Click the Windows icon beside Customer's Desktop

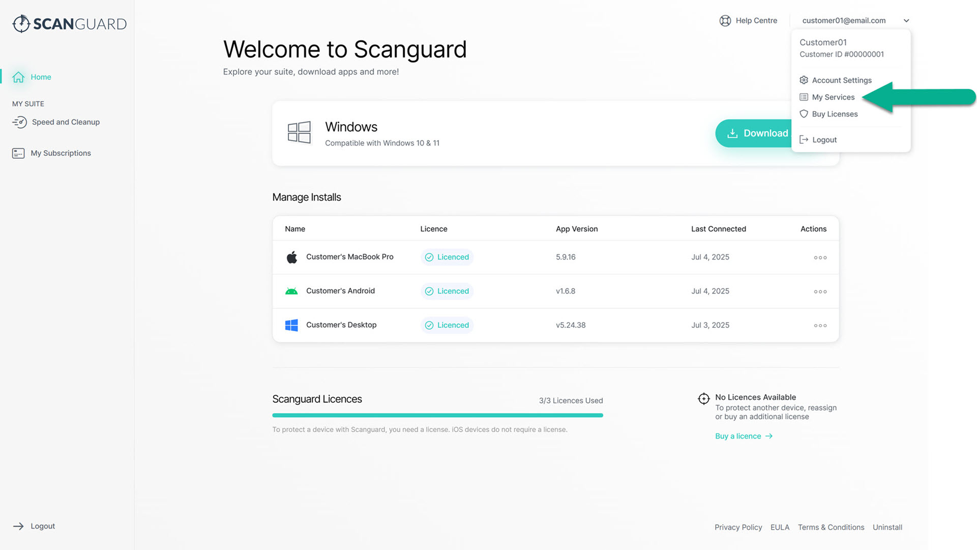point(291,325)
